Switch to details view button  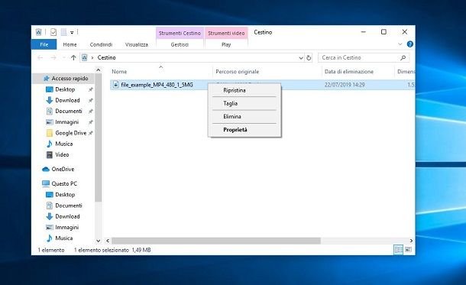tap(399, 250)
